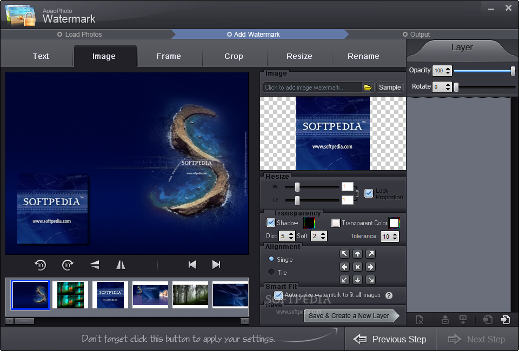Flip the photo horizontally
The image size is (519, 351).
(121, 265)
